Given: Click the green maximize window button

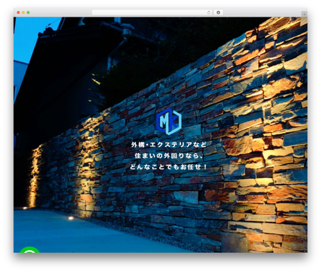Looking at the screenshot, I should 28,12.
